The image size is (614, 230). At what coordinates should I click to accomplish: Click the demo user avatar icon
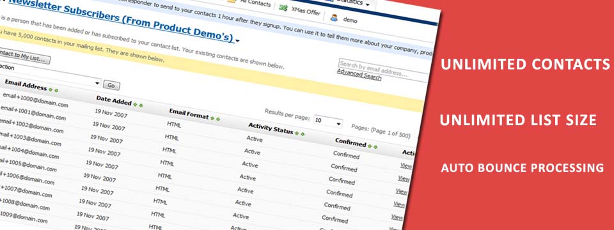pos(334,17)
